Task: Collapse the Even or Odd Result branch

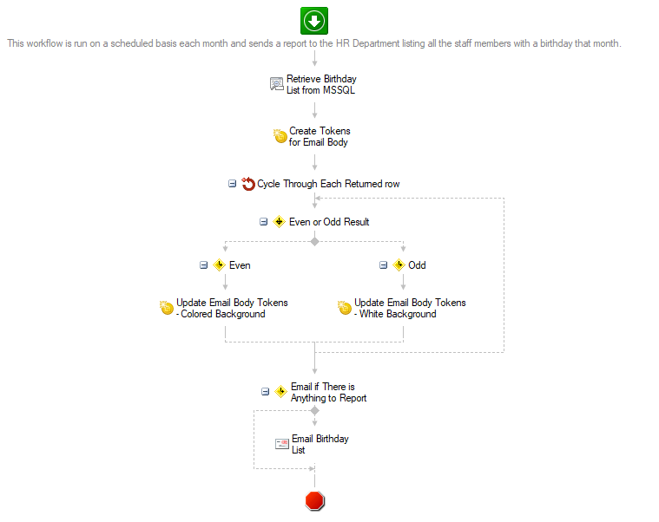Action: click(264, 222)
